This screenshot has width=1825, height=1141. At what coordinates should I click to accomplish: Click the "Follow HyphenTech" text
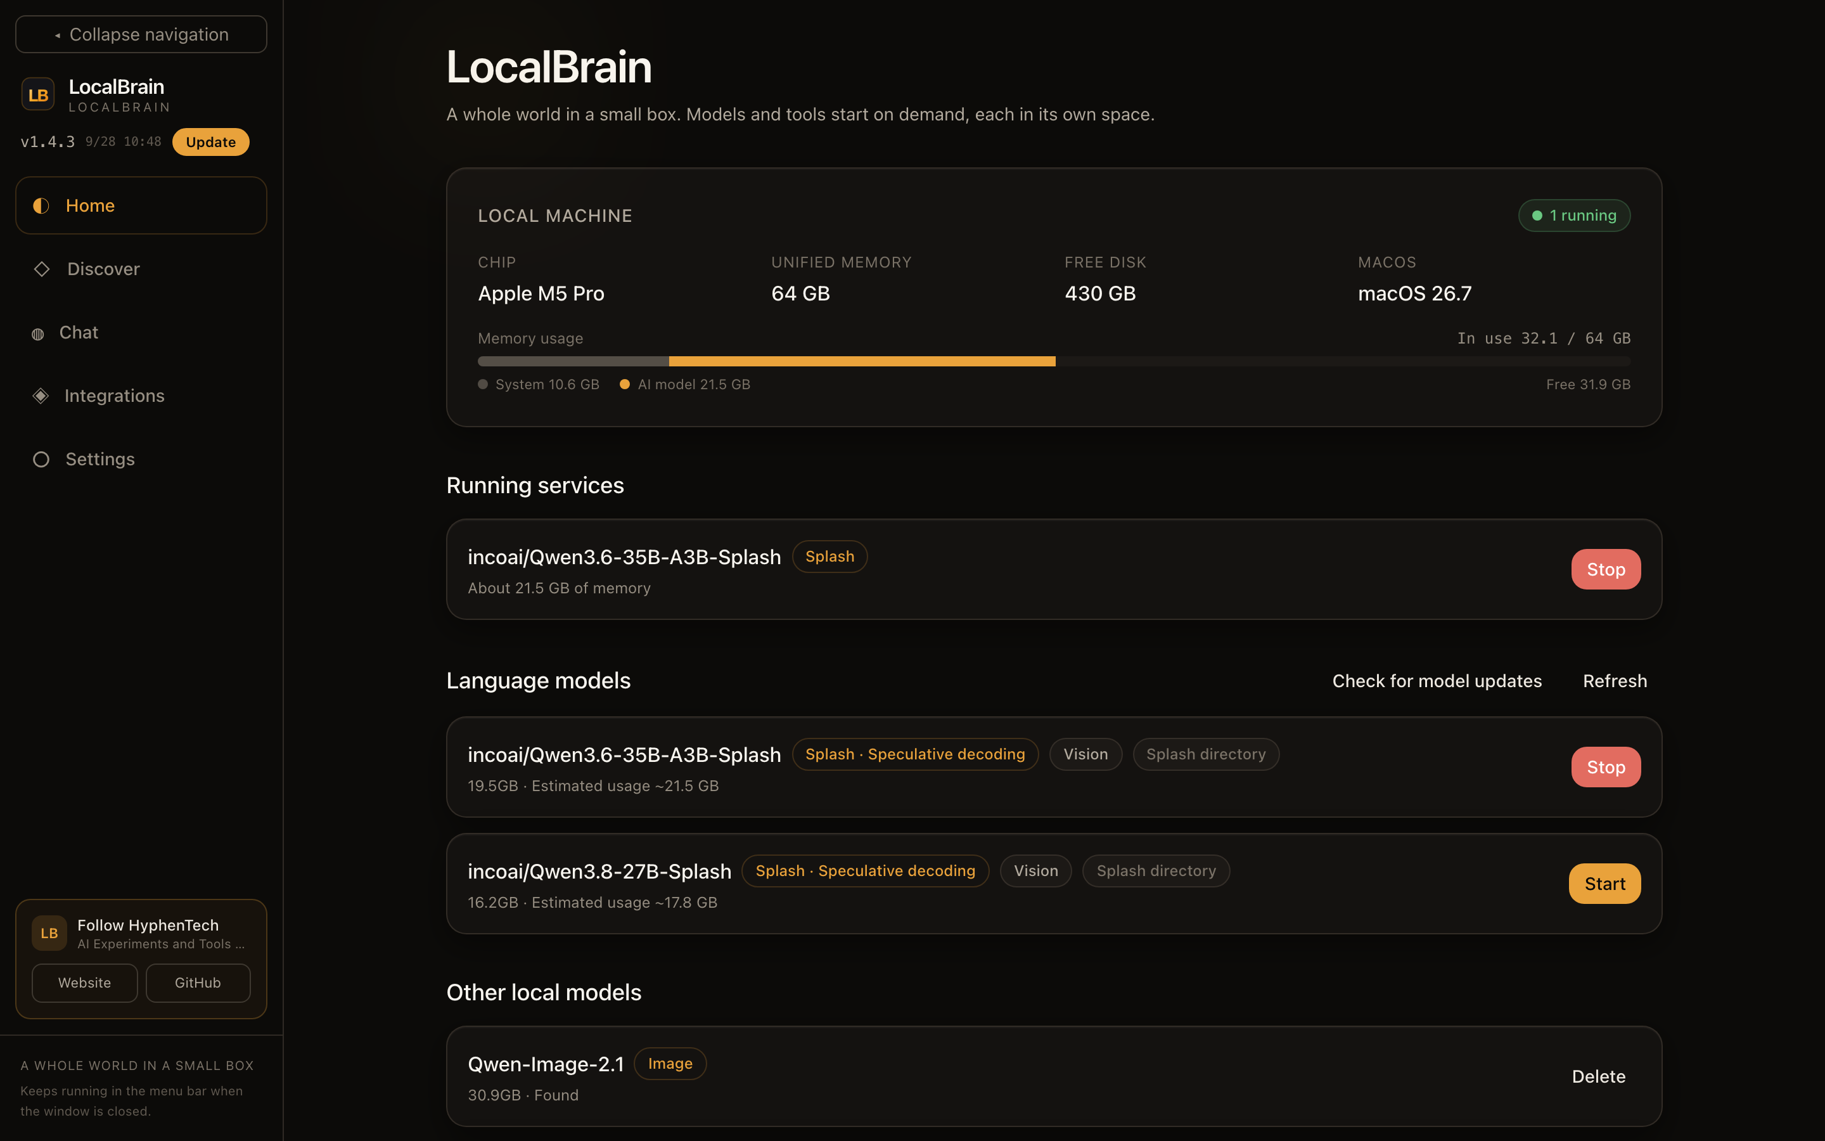point(148,925)
